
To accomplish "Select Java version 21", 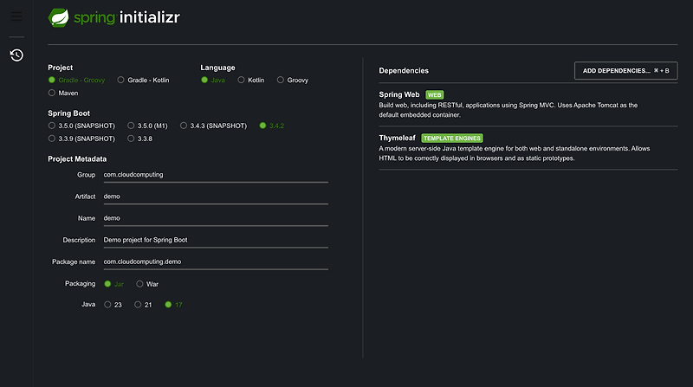I will pos(138,305).
